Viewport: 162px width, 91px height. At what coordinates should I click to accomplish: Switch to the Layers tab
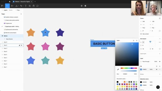pyautogui.click(x=6, y=10)
